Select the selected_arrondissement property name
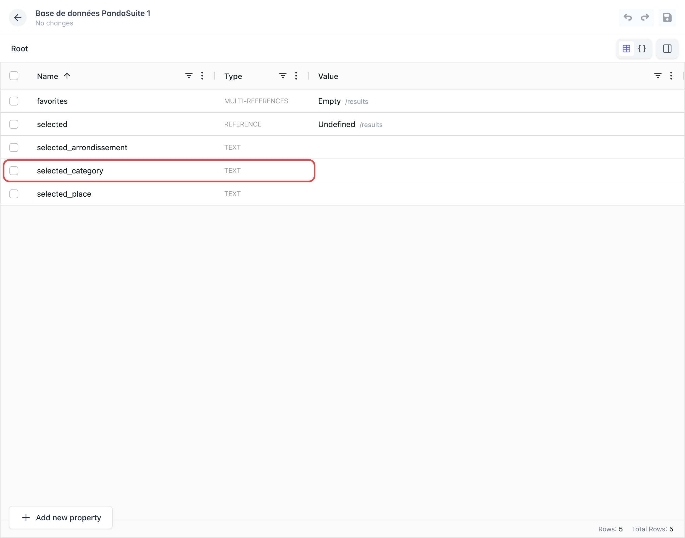The height and width of the screenshot is (538, 685). 82,147
